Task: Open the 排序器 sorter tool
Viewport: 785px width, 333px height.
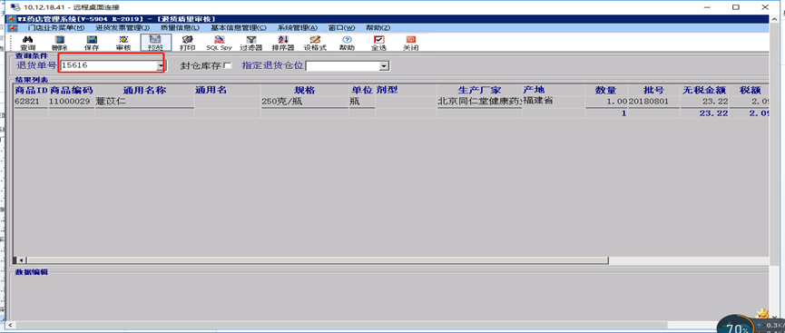Action: point(283,43)
